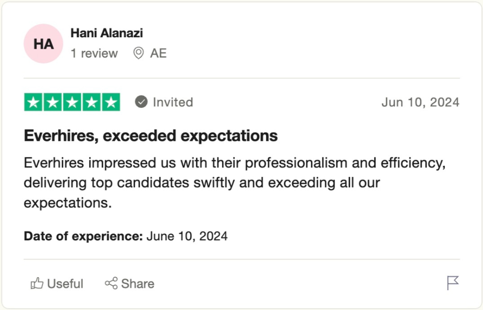Click the share network icon
This screenshot has width=483, height=310.
[111, 283]
